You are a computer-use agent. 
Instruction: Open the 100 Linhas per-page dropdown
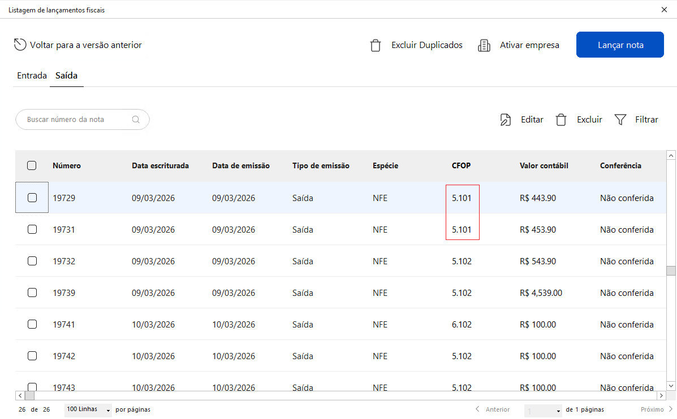pos(88,409)
